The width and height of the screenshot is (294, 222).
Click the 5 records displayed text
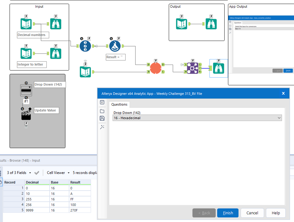point(85,173)
